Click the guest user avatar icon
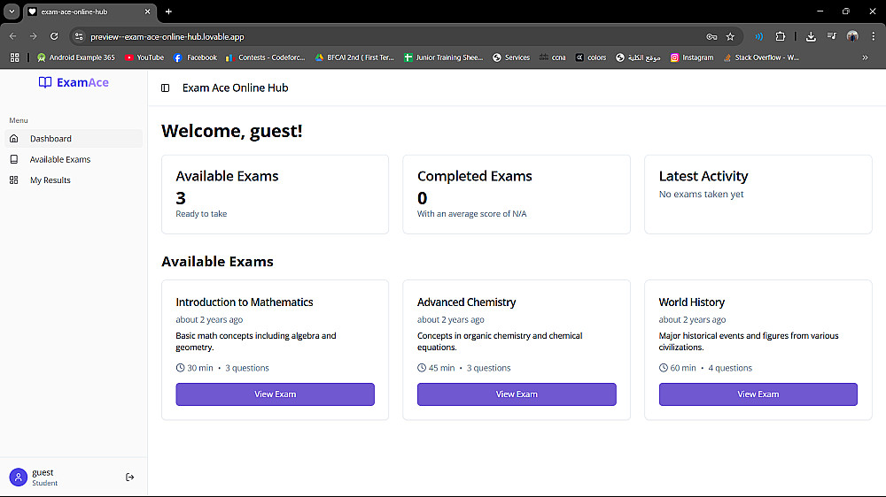This screenshot has width=886, height=497. point(19,478)
